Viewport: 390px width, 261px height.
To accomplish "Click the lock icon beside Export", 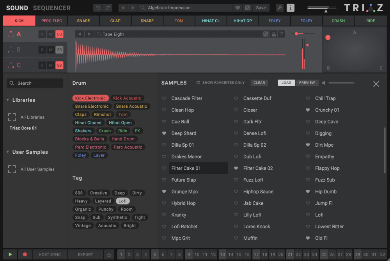I will point(109,254).
